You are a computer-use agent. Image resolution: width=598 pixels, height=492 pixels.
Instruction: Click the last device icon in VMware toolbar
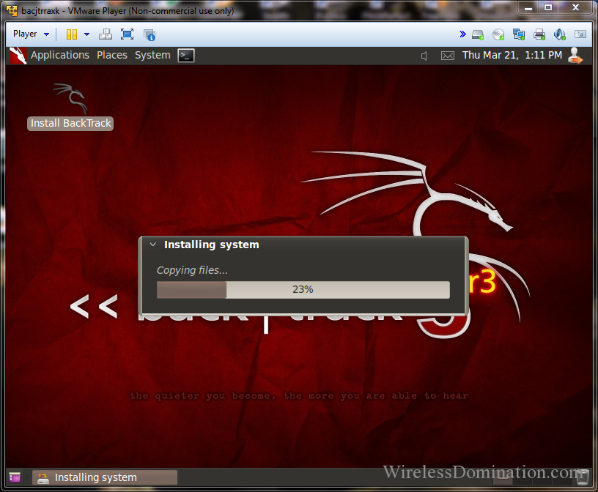tap(580, 34)
